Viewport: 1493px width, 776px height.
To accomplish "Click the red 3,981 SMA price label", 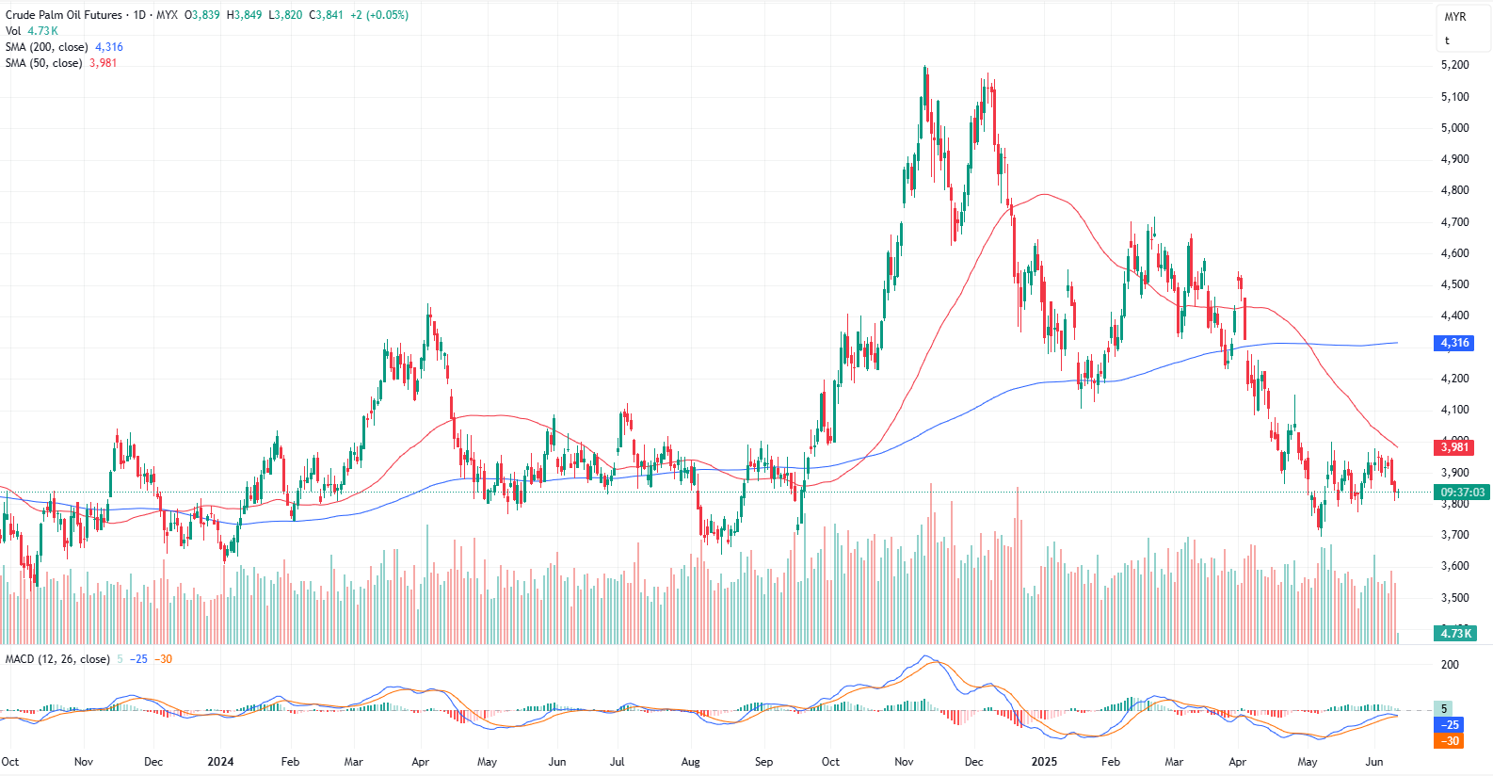I will click(1454, 447).
